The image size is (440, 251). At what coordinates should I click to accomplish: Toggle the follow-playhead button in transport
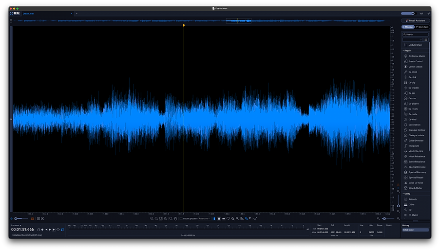tap(62, 230)
